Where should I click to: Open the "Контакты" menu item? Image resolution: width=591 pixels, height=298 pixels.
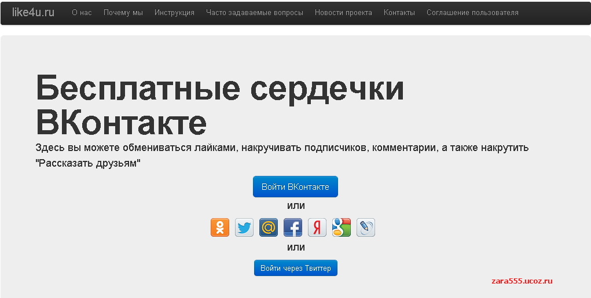pyautogui.click(x=399, y=12)
